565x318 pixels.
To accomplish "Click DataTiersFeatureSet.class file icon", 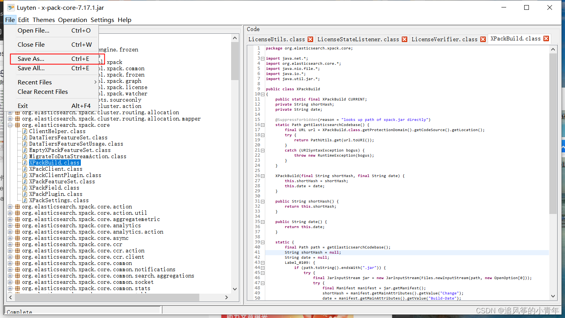I will pyautogui.click(x=25, y=138).
